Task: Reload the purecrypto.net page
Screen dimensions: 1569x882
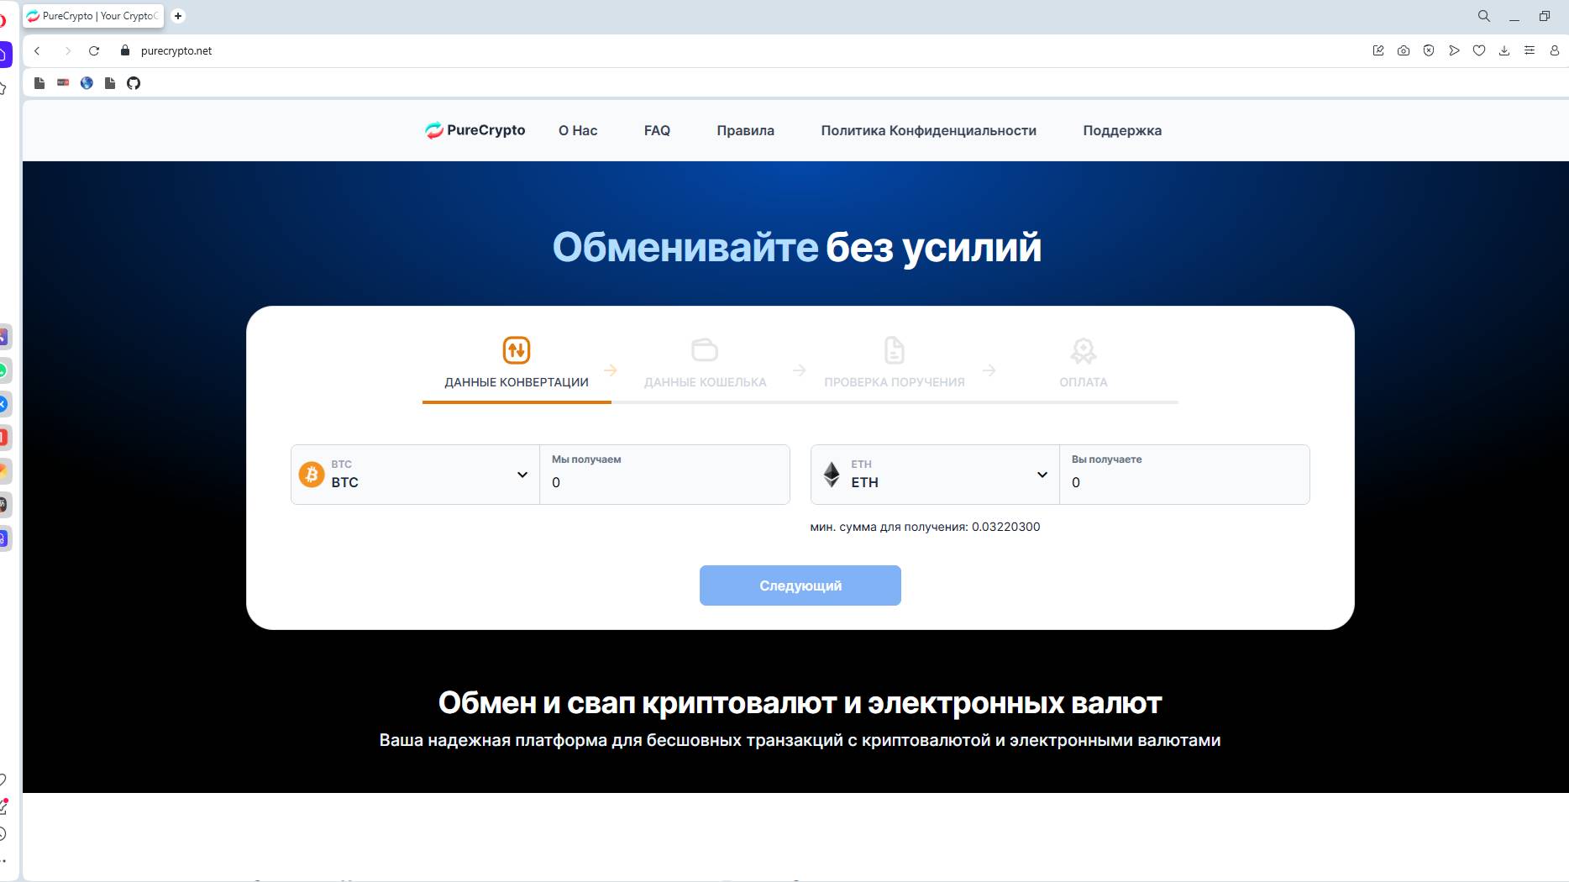Action: pos(94,51)
